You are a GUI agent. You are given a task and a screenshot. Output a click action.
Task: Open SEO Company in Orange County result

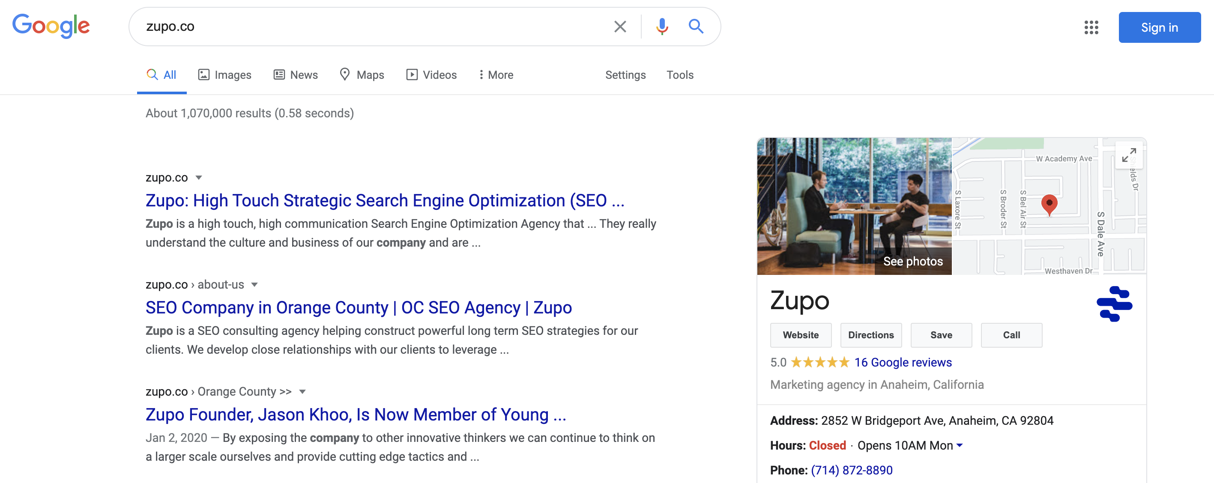pyautogui.click(x=359, y=308)
